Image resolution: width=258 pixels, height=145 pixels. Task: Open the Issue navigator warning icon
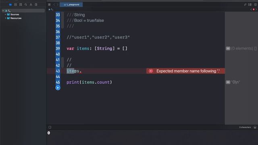tap(31, 4)
